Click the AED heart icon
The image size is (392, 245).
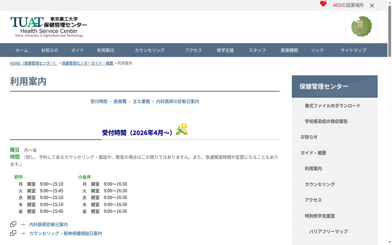tap(323, 4)
